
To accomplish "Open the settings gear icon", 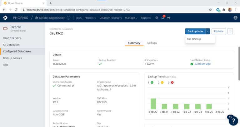I will tap(157, 18).
